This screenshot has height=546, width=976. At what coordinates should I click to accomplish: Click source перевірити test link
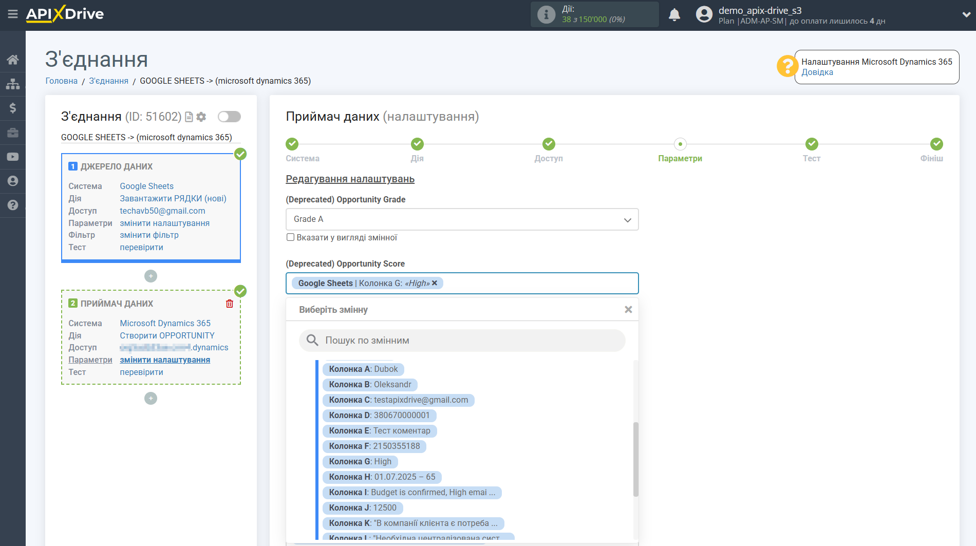pyautogui.click(x=141, y=248)
